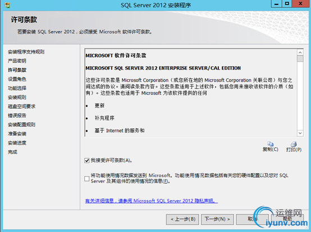Click the 补充程序 bullet item in license
311x232 pixels.
pyautogui.click(x=104, y=118)
